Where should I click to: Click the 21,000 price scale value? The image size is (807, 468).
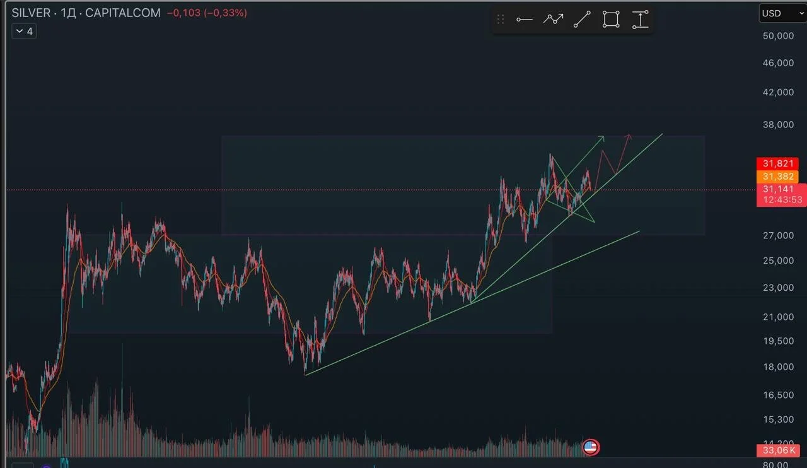coord(778,317)
